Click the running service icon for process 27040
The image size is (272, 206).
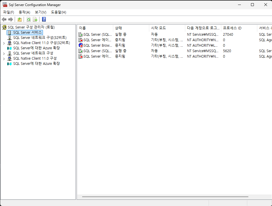(x=81, y=35)
